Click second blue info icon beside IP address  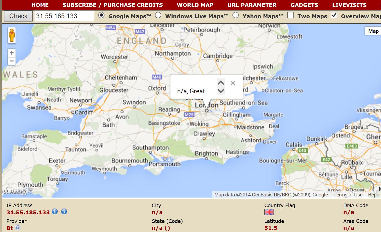(64, 212)
